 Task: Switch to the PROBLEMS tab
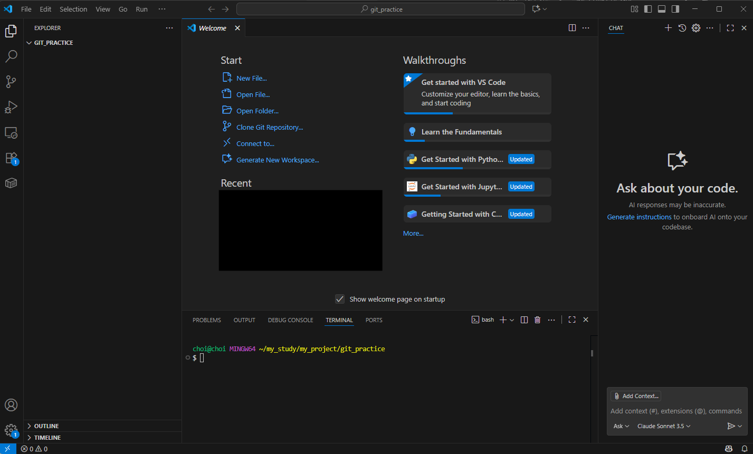[x=207, y=320]
